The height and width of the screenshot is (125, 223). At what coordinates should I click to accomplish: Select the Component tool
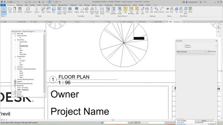(28, 10)
